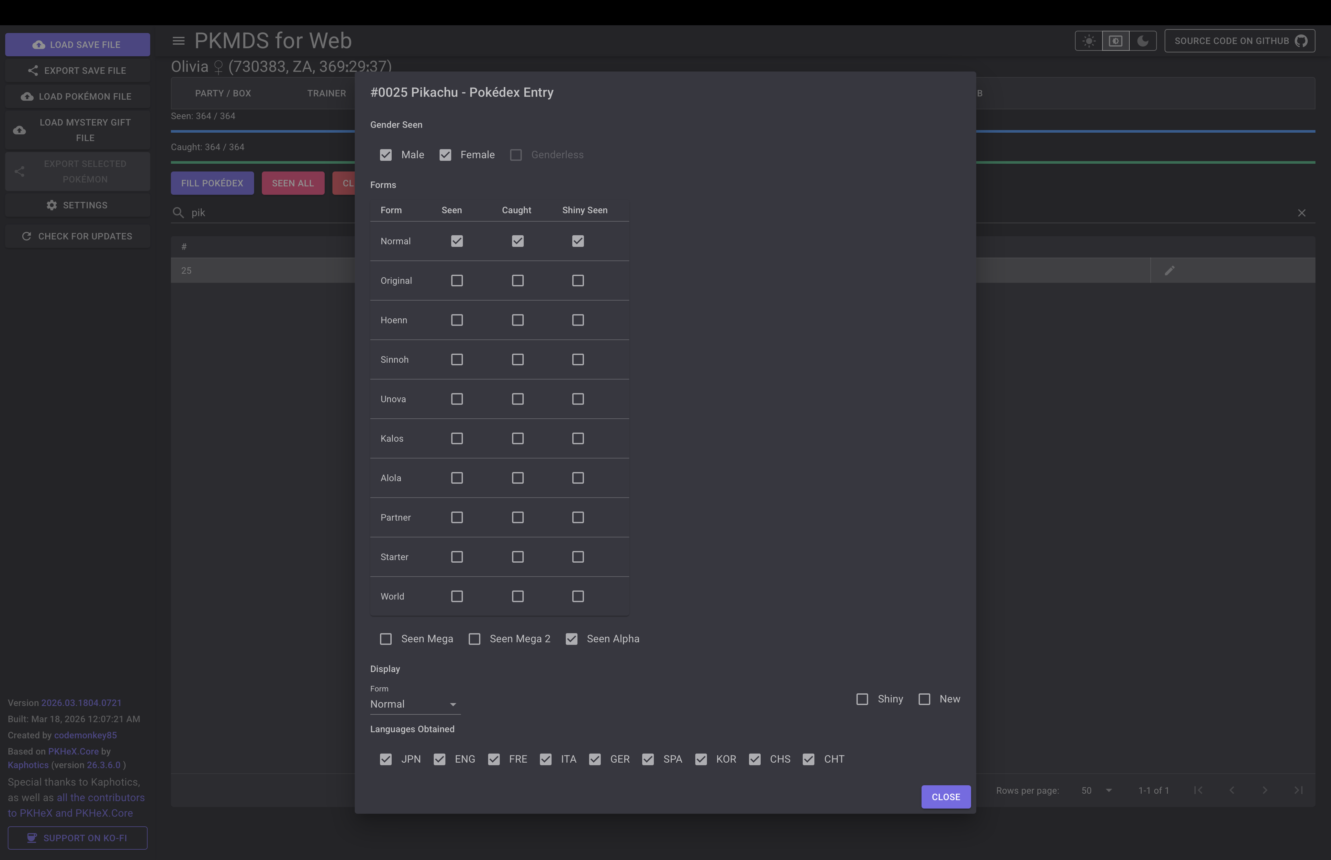Check the Shiny display checkbox
This screenshot has width=1331, height=860.
(862, 699)
